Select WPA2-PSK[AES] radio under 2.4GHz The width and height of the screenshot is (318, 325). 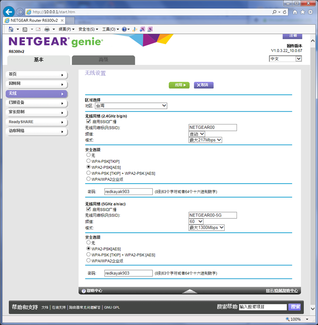click(89, 167)
